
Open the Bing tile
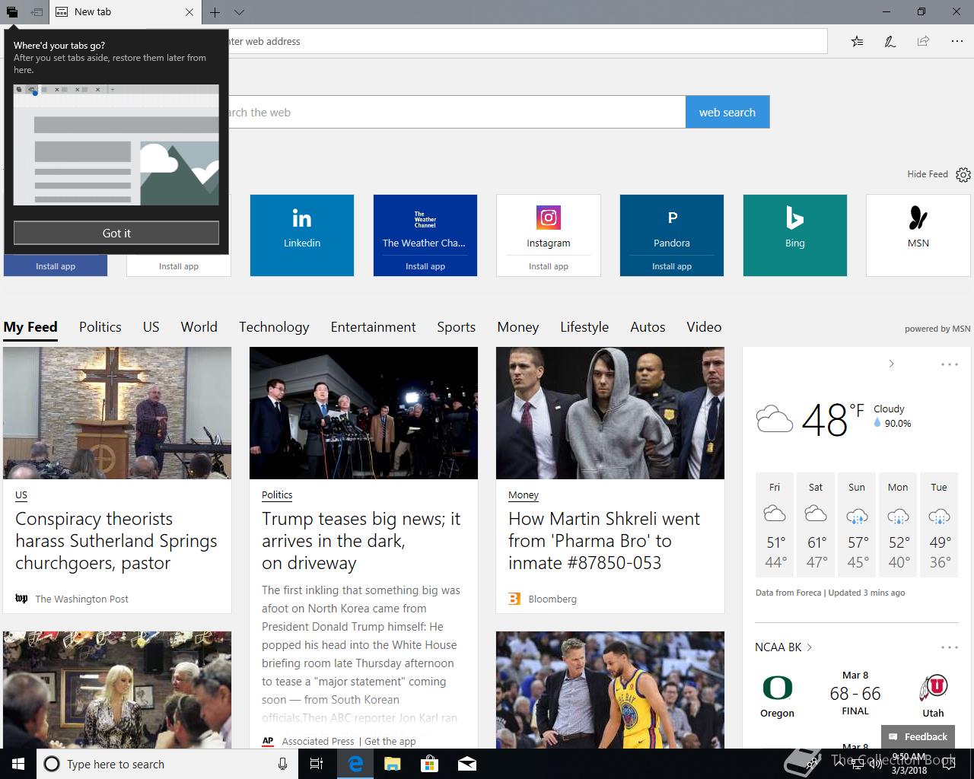click(x=795, y=235)
